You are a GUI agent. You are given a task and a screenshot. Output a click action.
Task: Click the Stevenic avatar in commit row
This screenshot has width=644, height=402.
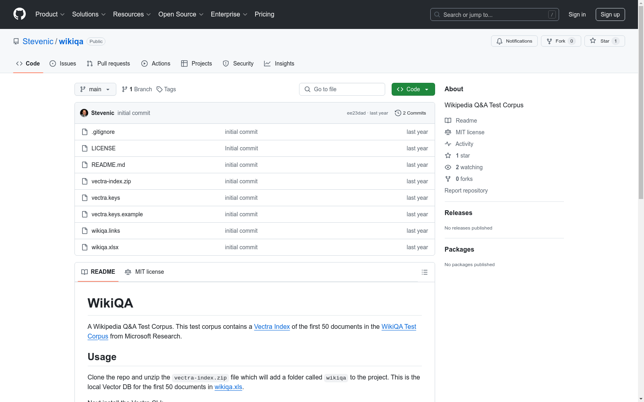click(84, 113)
